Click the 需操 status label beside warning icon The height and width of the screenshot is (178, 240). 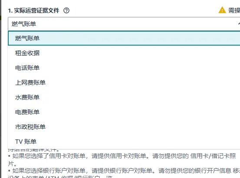234,10
